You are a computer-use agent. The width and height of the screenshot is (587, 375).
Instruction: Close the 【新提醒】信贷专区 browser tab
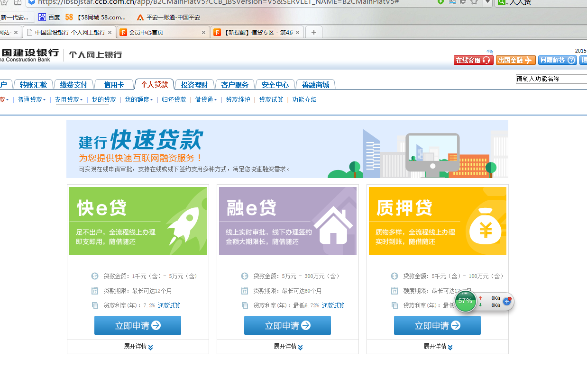(x=298, y=33)
